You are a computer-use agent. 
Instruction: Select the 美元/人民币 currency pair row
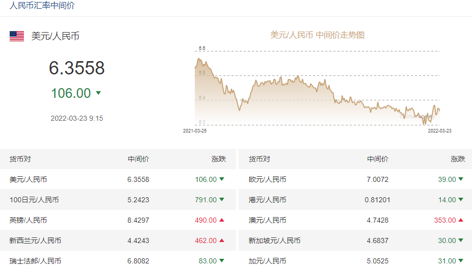point(29,179)
